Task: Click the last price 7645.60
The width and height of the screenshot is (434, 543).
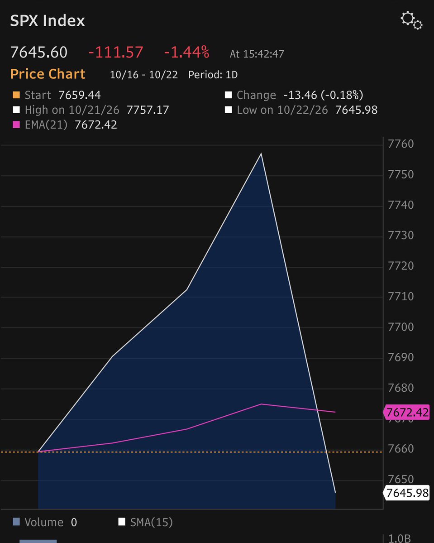Action: pos(39,52)
